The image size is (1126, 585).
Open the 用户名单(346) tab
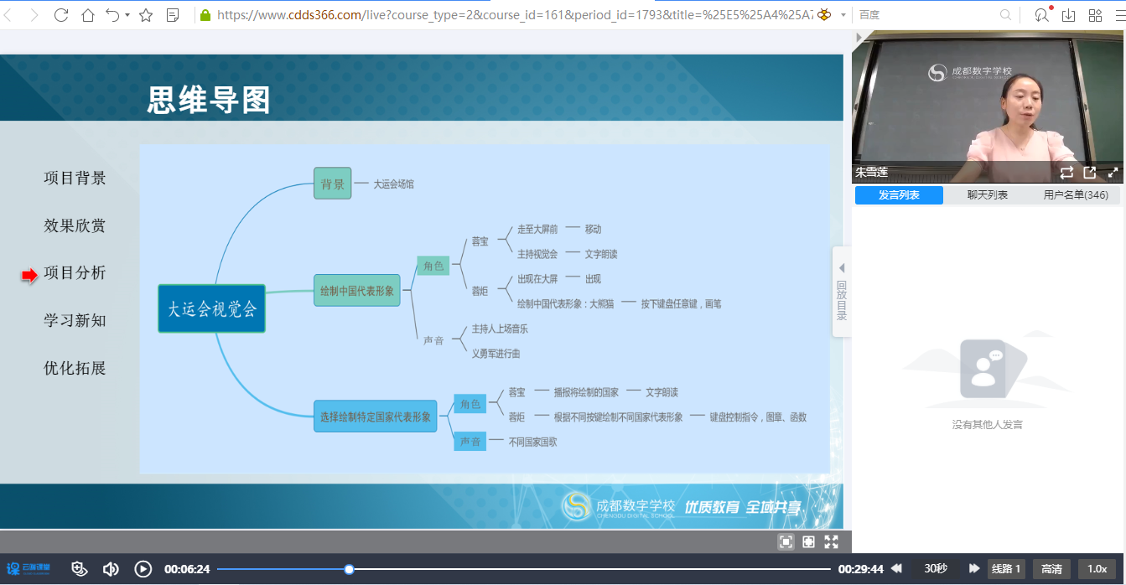click(x=1076, y=195)
